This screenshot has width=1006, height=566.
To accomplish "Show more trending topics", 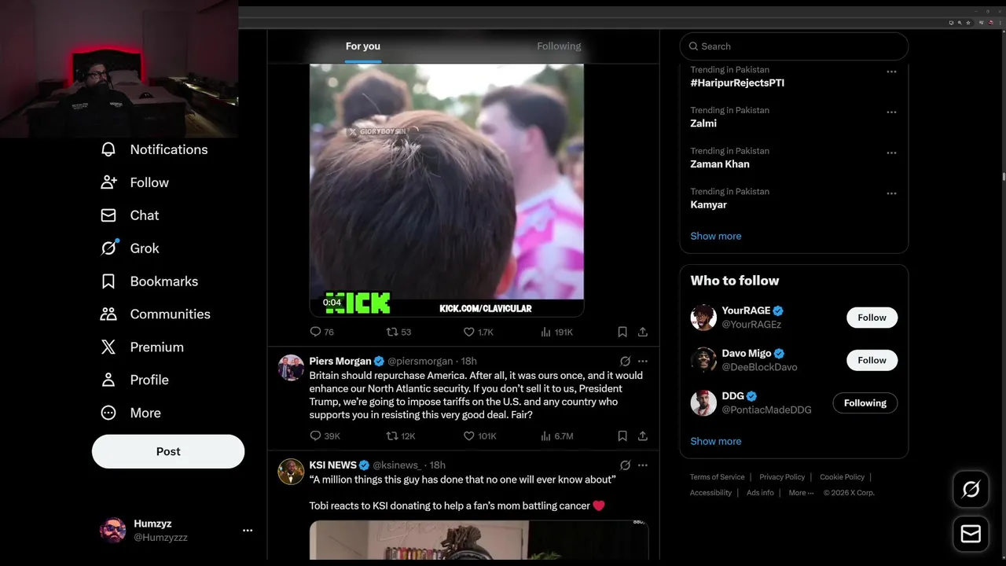I will (x=716, y=236).
